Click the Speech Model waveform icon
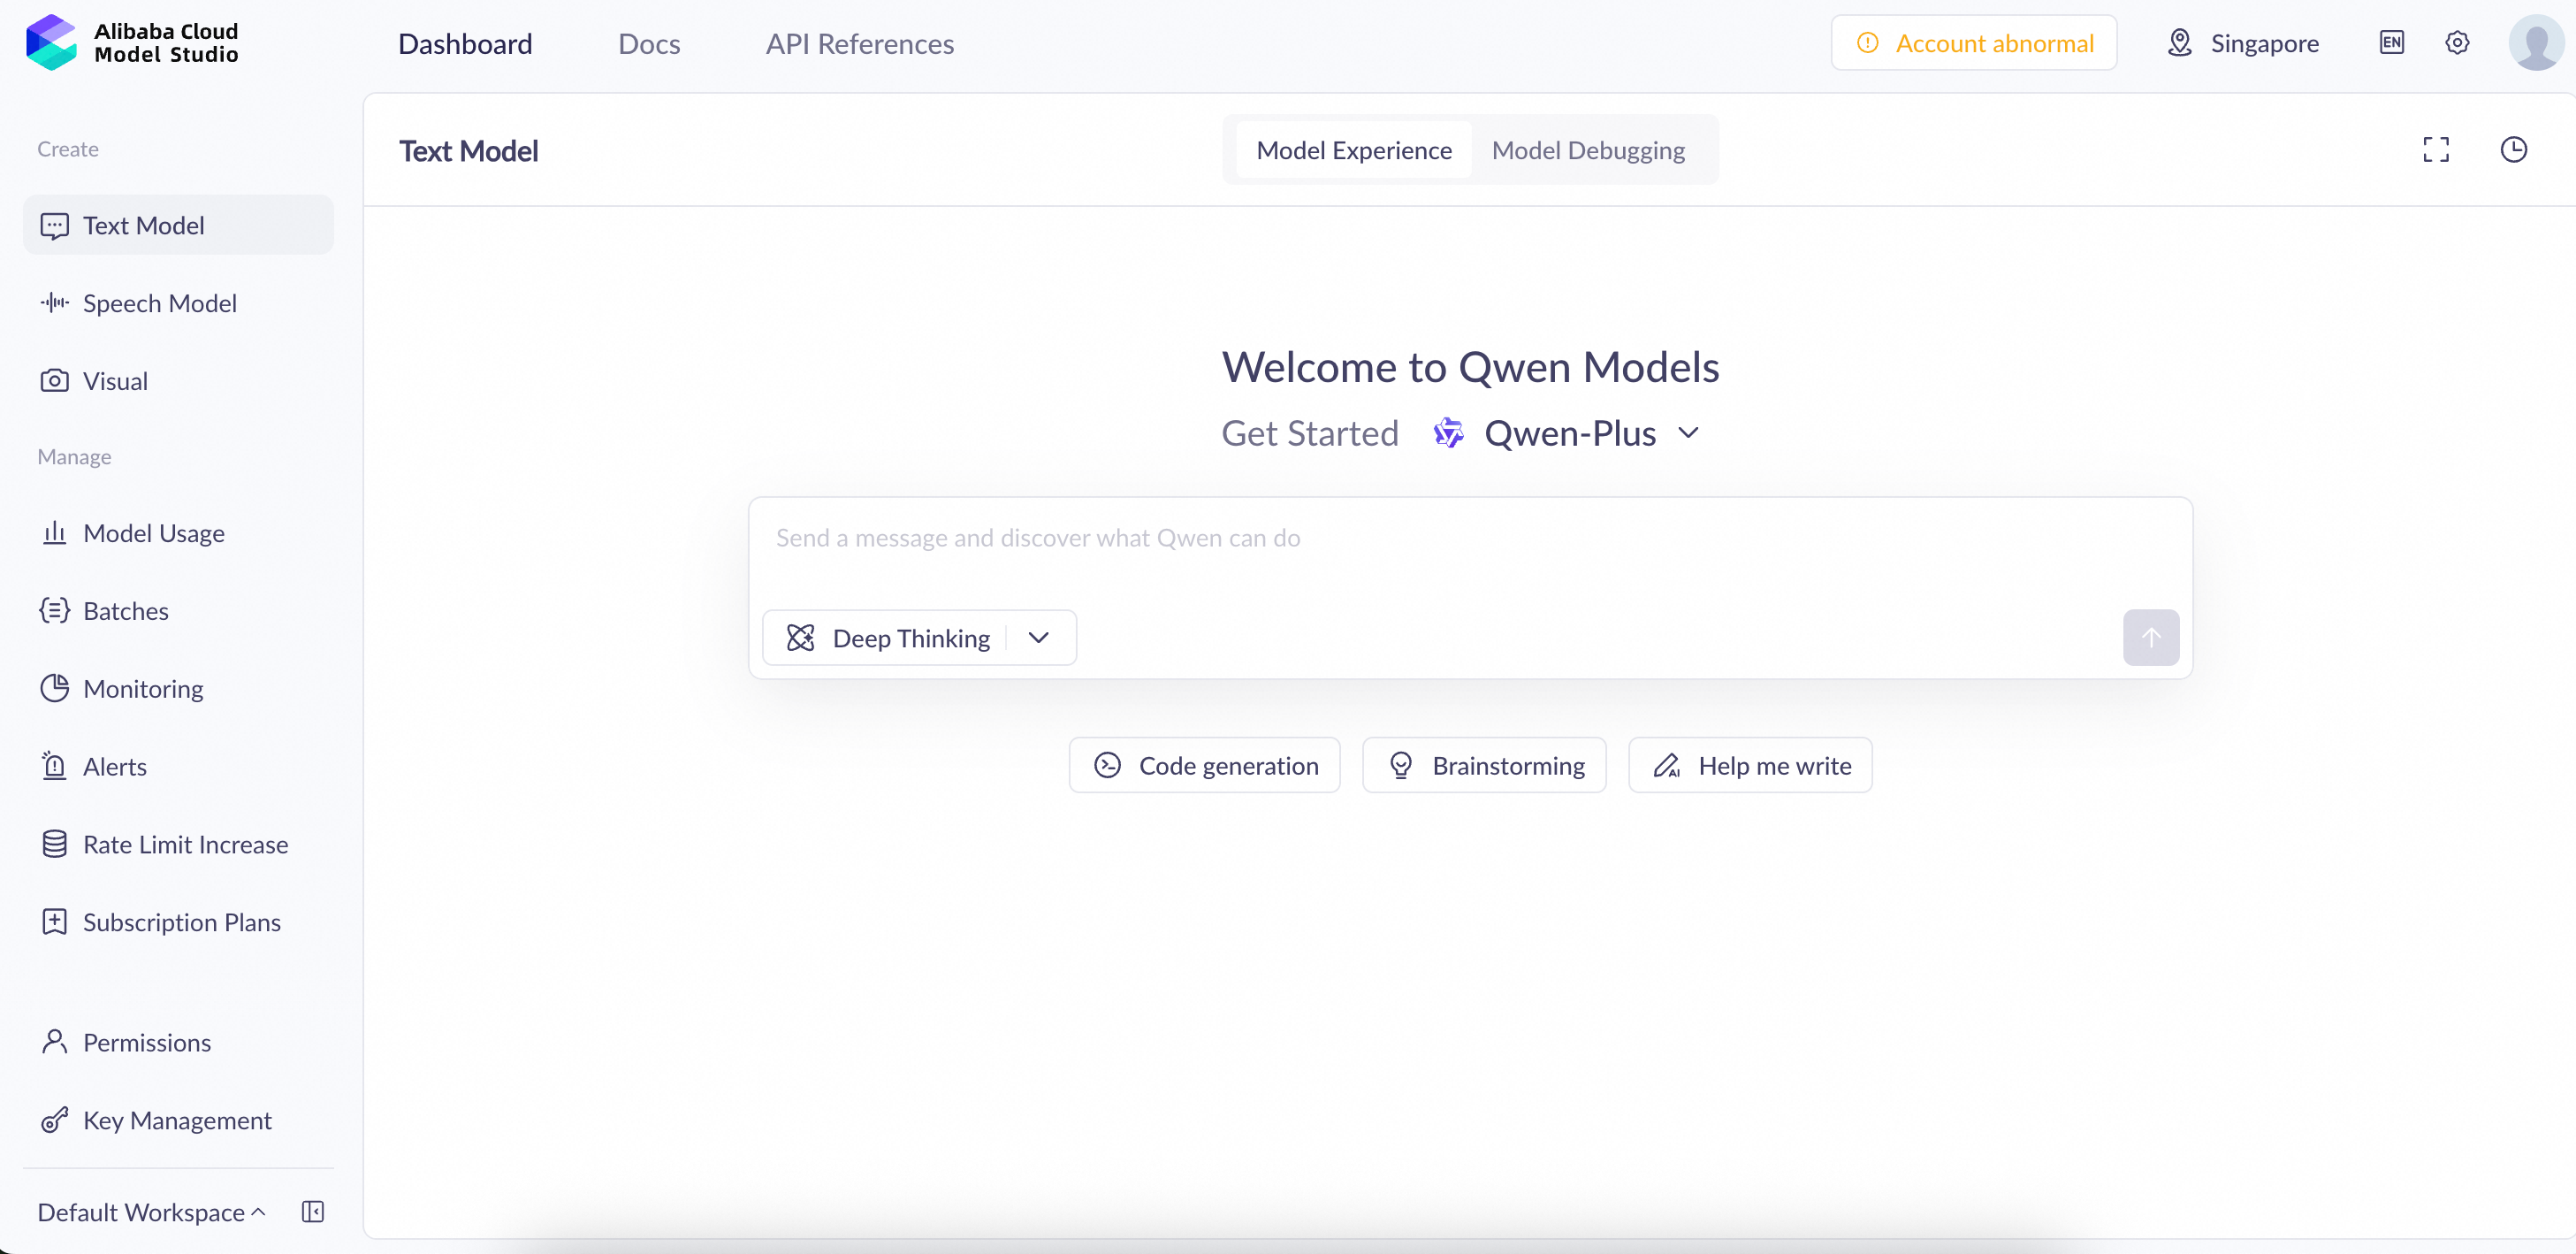 pyautogui.click(x=55, y=303)
